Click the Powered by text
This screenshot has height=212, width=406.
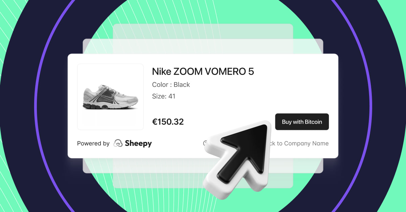[93, 143]
